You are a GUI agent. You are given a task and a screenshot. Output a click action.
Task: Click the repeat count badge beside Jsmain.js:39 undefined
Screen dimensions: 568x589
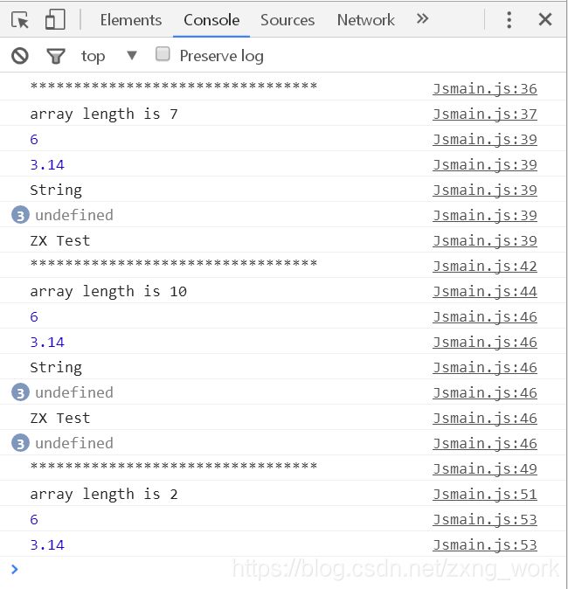click(20, 215)
